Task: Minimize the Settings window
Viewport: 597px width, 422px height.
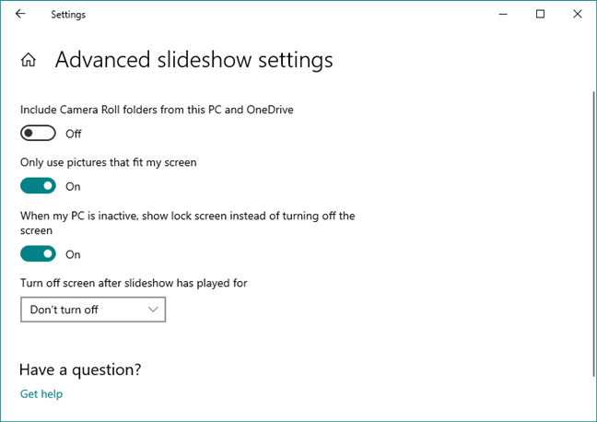Action: click(503, 15)
